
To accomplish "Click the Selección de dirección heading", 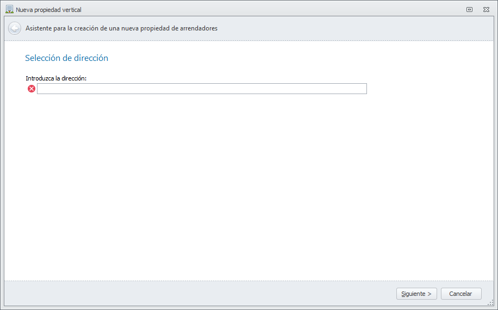I will click(66, 58).
